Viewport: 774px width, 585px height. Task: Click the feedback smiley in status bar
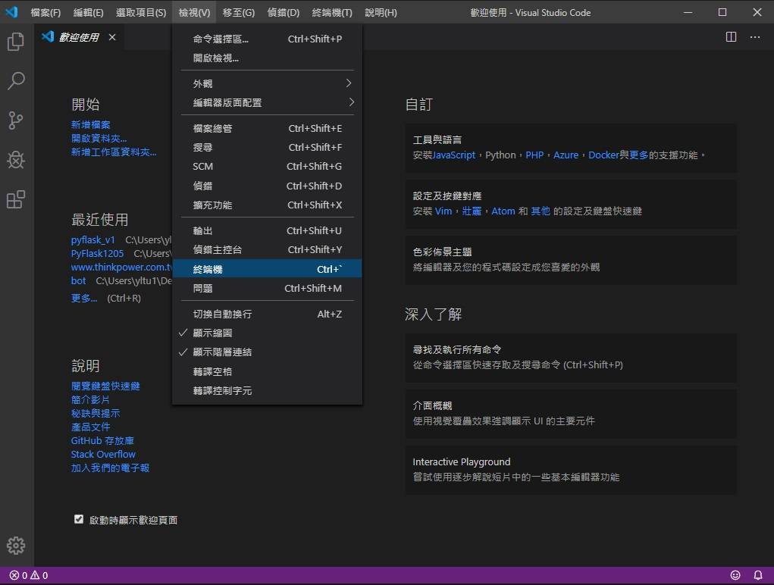pos(735,575)
